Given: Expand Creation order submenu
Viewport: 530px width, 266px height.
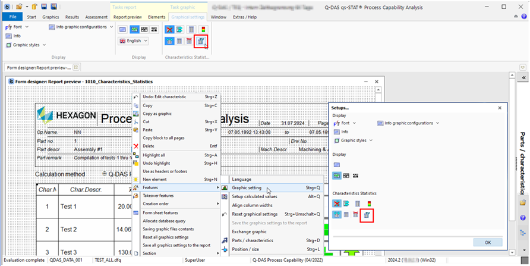Looking at the screenshot, I should (x=176, y=204).
